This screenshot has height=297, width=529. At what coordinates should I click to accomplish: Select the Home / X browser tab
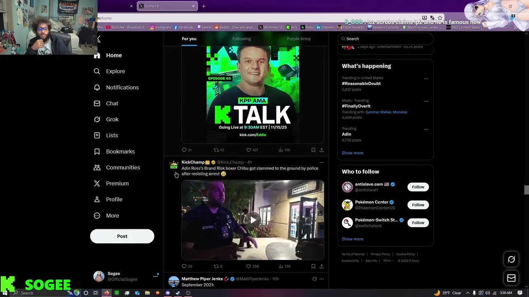(167, 6)
